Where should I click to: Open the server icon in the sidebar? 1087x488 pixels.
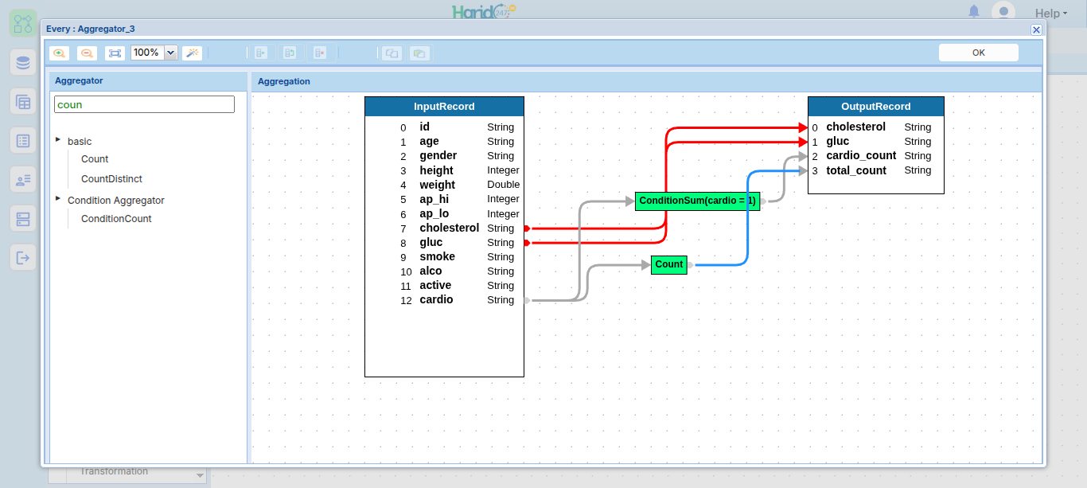[23, 219]
